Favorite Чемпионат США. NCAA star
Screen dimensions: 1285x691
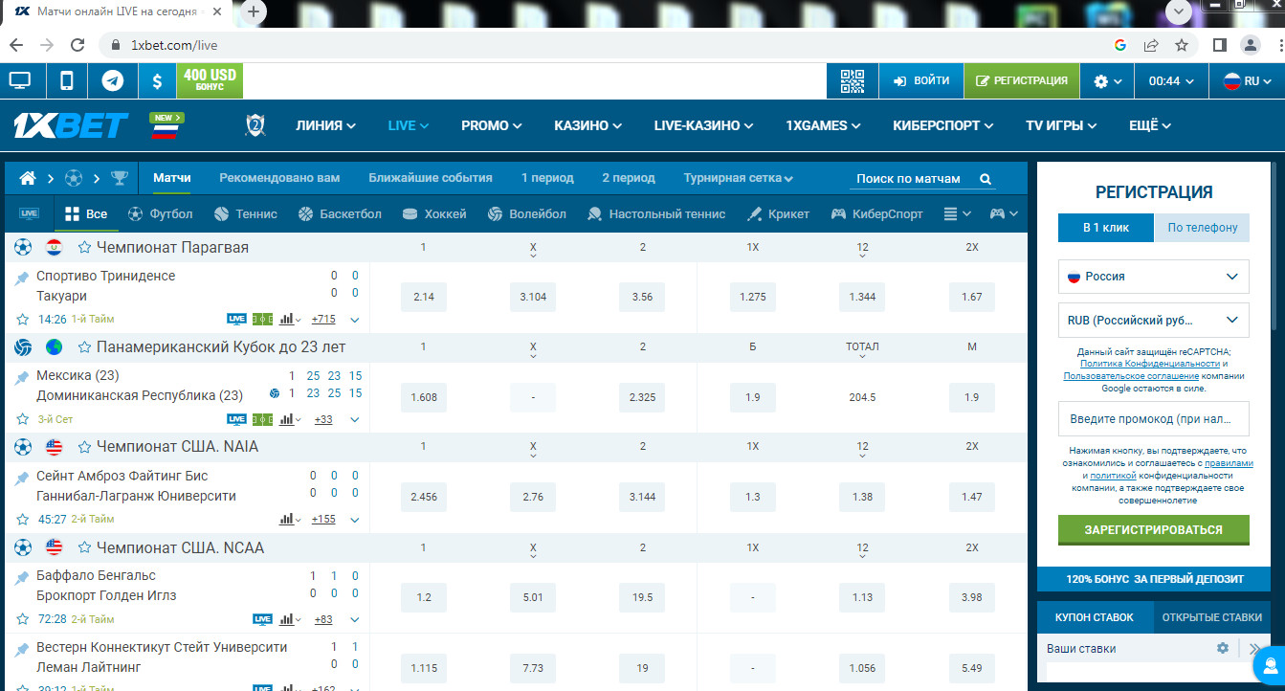[84, 548]
